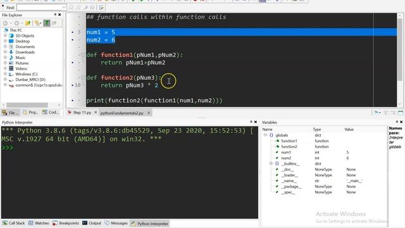Select the Pictures folder
Screen dimensions: 405x228
22,63
